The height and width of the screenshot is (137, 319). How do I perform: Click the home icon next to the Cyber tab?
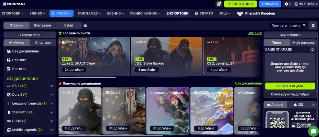click(85, 25)
